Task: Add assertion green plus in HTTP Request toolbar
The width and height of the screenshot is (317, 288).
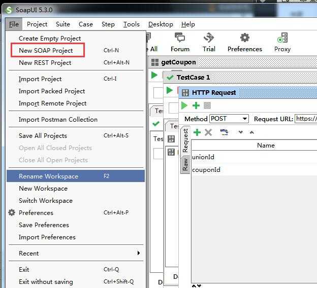Action: 196,105
